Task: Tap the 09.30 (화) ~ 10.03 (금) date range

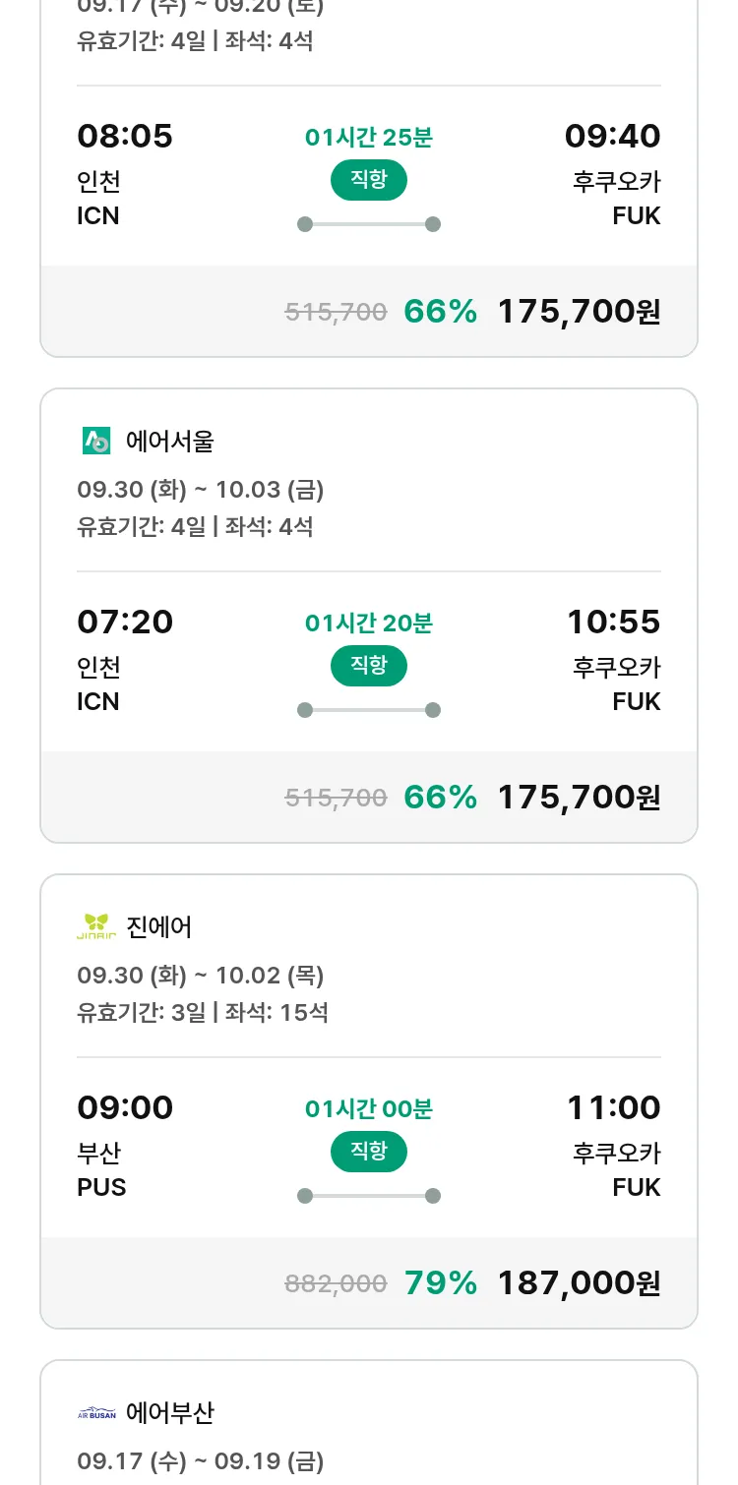Action: click(x=201, y=490)
